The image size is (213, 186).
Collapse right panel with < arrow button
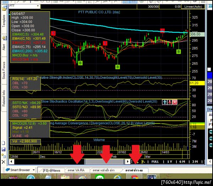tap(210, 161)
